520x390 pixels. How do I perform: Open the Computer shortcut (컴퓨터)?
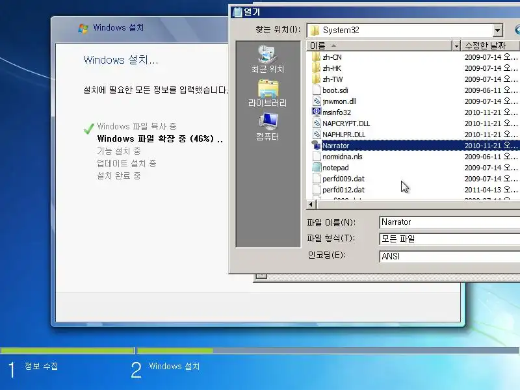268,127
